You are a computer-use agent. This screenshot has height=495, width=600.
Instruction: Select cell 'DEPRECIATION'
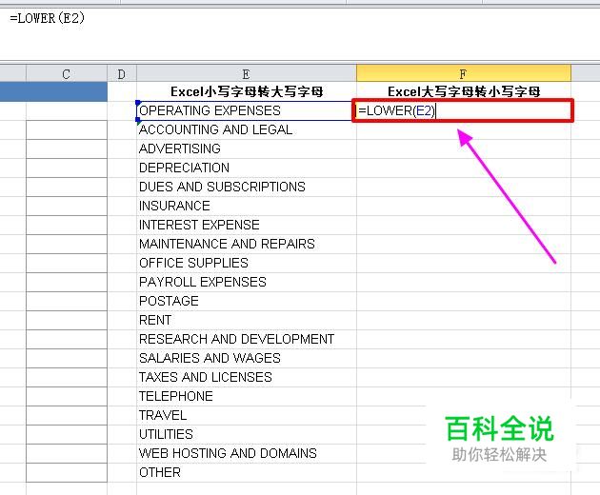(247, 168)
